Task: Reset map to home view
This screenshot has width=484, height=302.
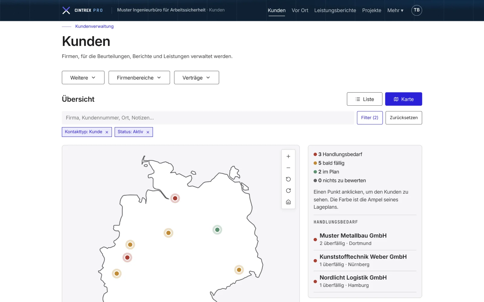Action: click(x=288, y=202)
